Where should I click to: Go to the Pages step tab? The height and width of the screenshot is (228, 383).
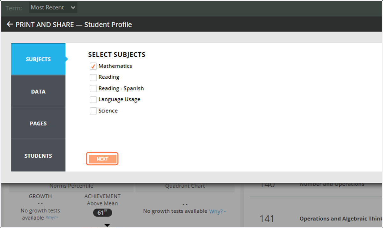point(38,123)
